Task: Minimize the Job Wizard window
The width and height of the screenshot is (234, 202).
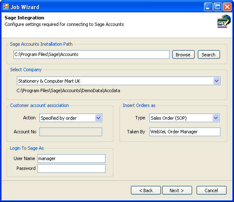Action: click(x=208, y=7)
